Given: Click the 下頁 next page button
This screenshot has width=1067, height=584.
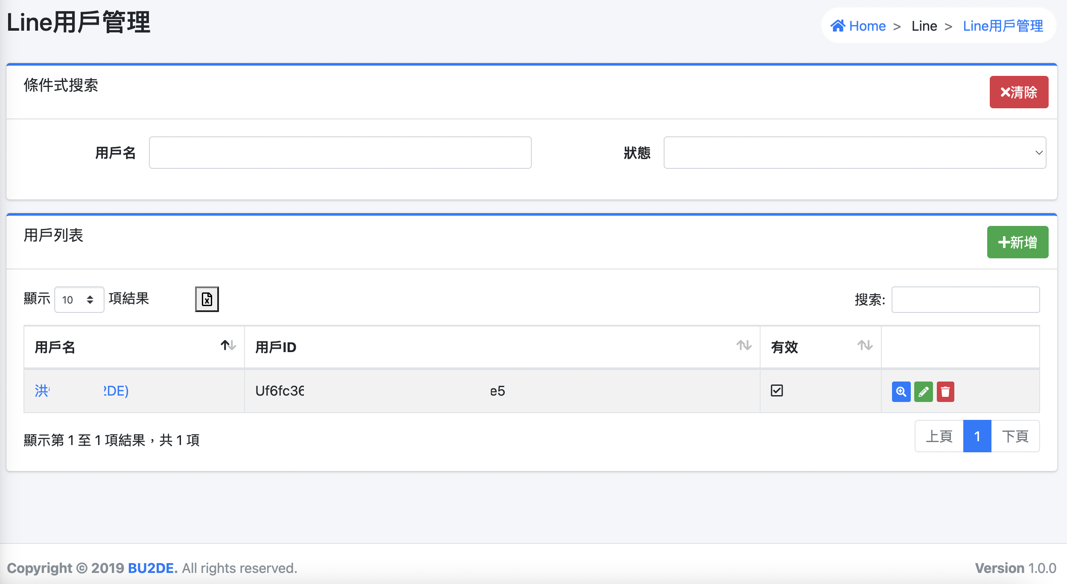Looking at the screenshot, I should 1015,436.
